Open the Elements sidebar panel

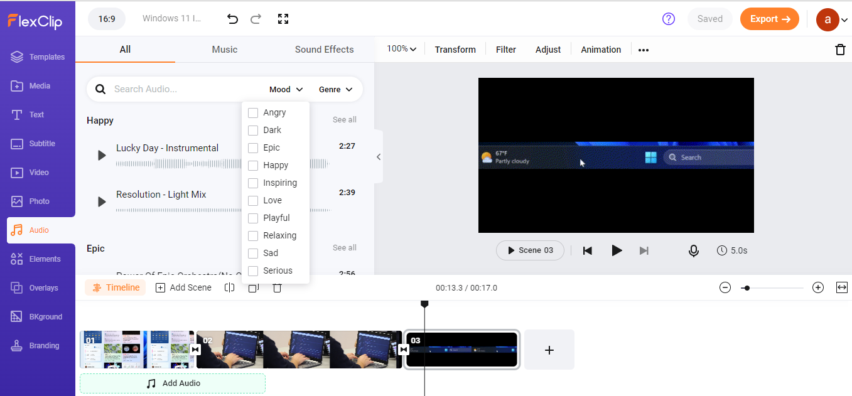pos(38,259)
